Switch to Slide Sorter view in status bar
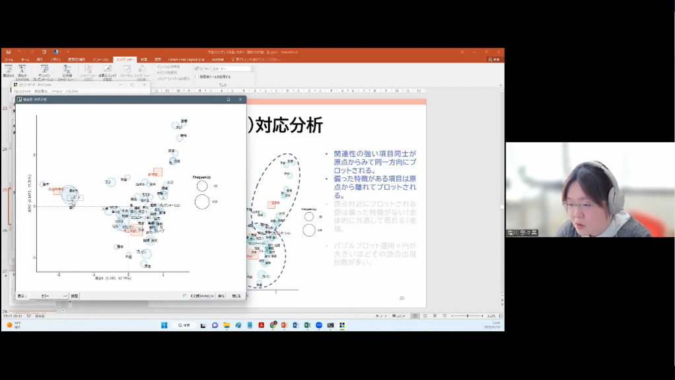 [x=425, y=316]
